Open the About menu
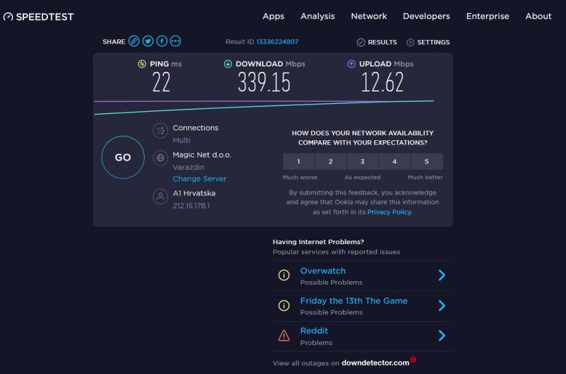 click(x=538, y=16)
